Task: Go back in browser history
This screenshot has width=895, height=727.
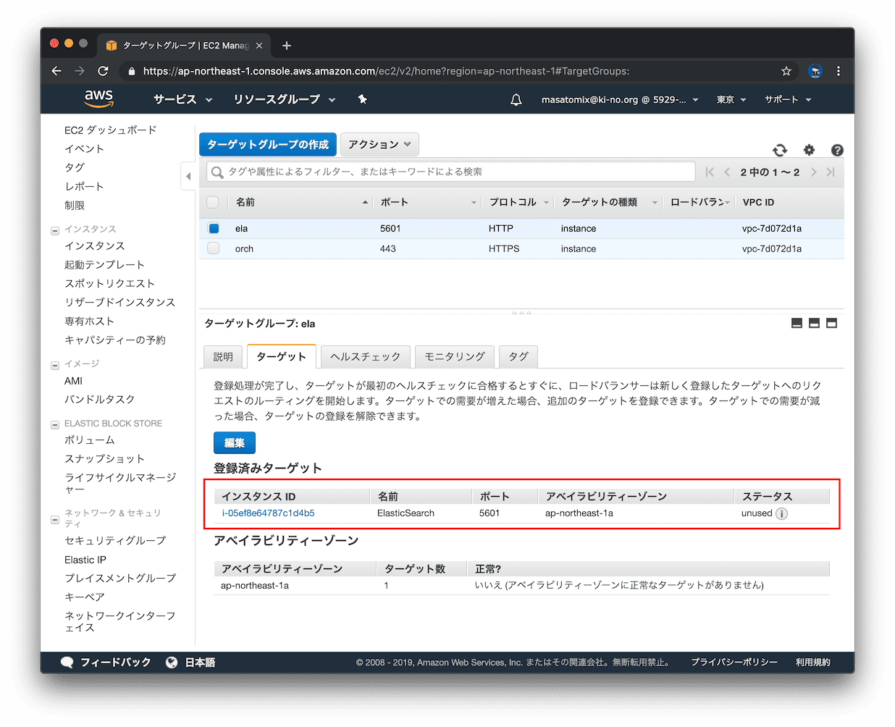Action: [56, 71]
